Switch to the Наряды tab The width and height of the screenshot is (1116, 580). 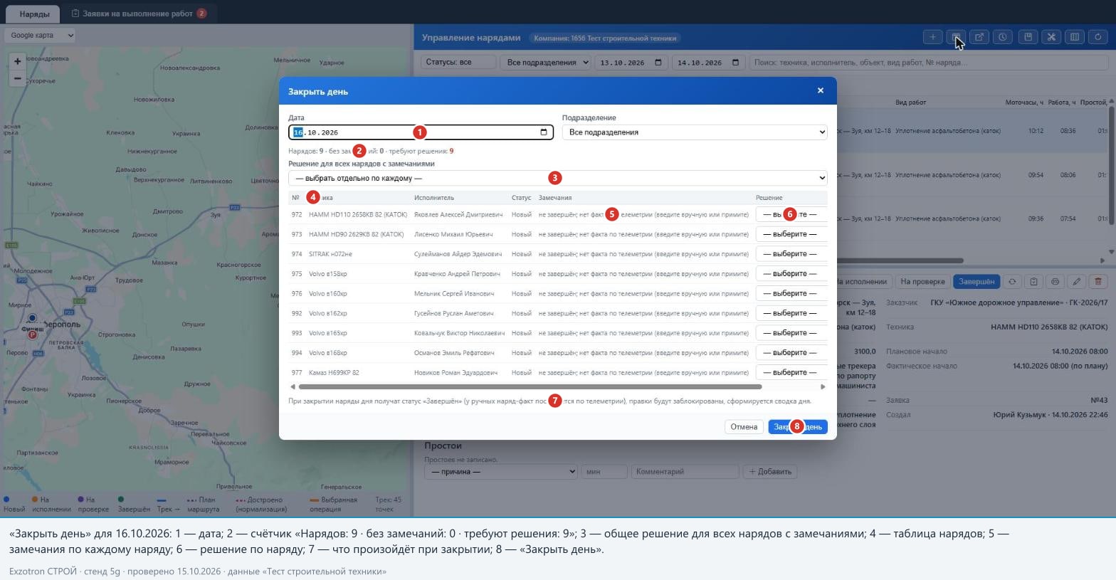34,14
